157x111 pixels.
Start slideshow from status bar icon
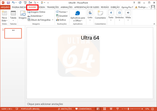pyautogui.click(x=117, y=109)
